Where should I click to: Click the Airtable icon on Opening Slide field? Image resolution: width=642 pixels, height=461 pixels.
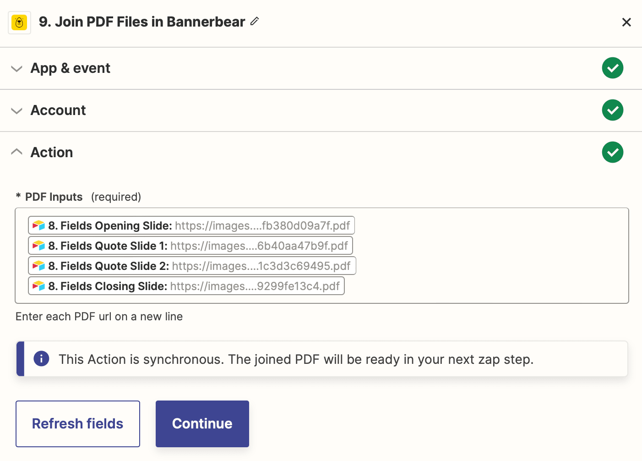[39, 225]
